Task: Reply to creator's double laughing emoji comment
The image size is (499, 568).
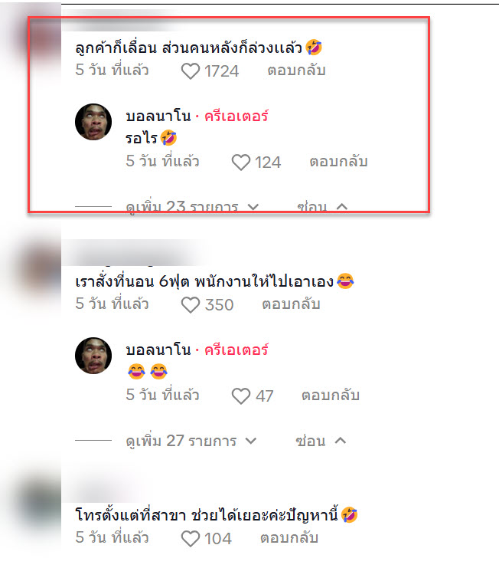Action: pos(331,395)
